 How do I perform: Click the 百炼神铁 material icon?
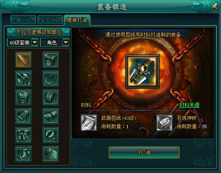click(164, 123)
